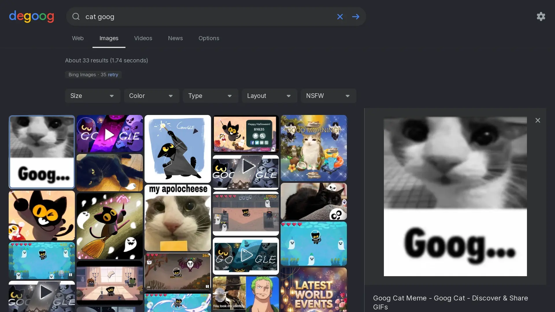This screenshot has height=312, width=555.
Task: Open the Videos tab
Action: coord(143,38)
